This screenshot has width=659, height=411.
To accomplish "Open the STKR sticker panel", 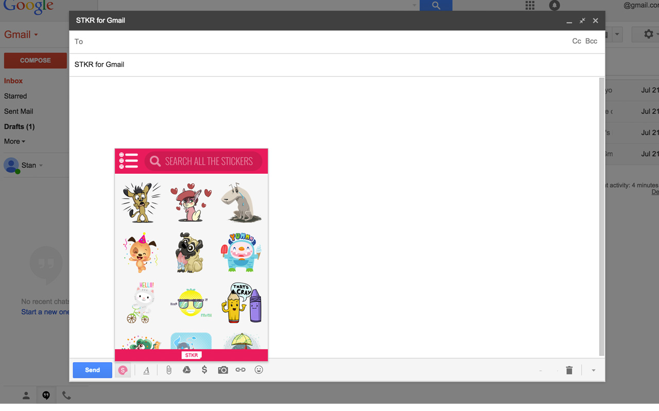I will 123,370.
